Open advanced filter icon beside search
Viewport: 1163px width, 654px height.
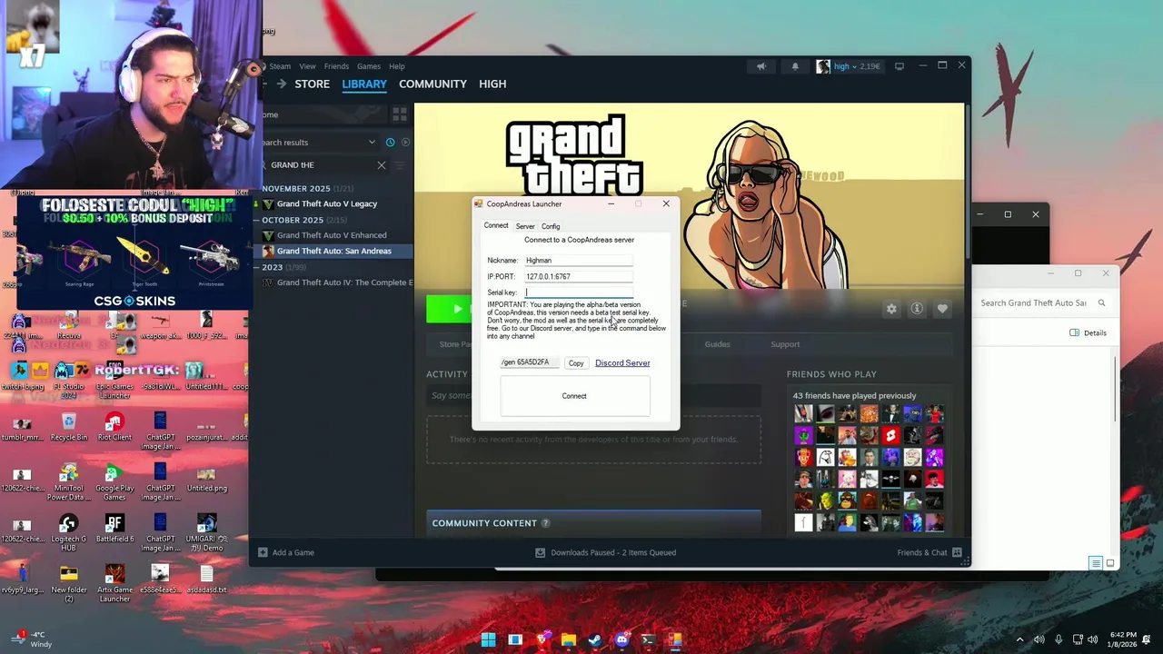[400, 165]
